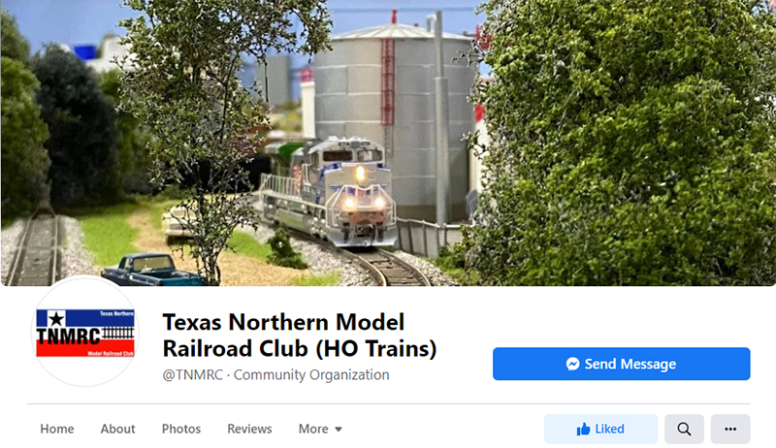Image resolution: width=776 pixels, height=448 pixels.
Task: Click the blue pickup truck in cover photo
Action: coord(152,270)
